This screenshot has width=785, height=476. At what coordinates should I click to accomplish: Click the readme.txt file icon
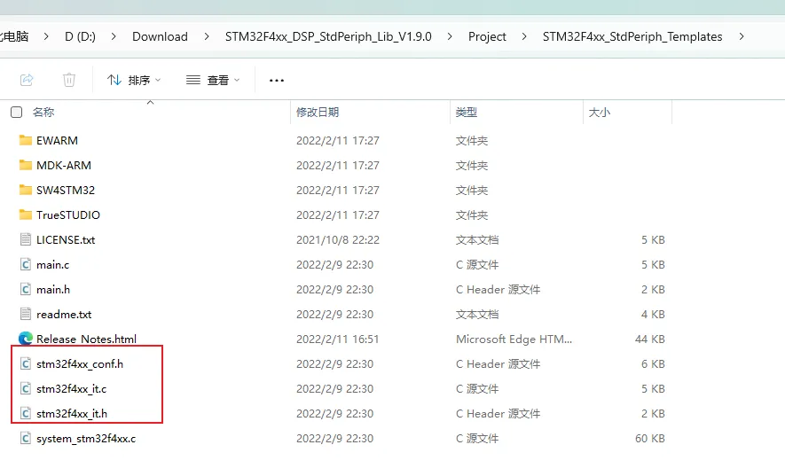pos(26,314)
